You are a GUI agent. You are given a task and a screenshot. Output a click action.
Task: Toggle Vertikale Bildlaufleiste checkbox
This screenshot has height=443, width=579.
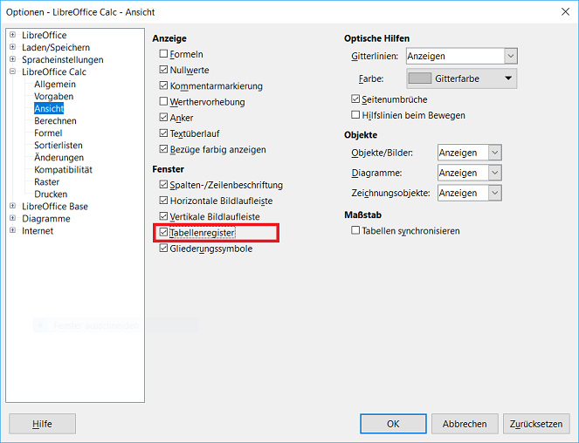[163, 216]
